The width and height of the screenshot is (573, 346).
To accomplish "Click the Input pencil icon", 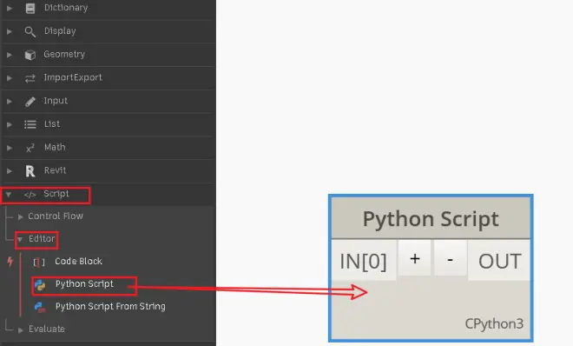I will pos(30,102).
